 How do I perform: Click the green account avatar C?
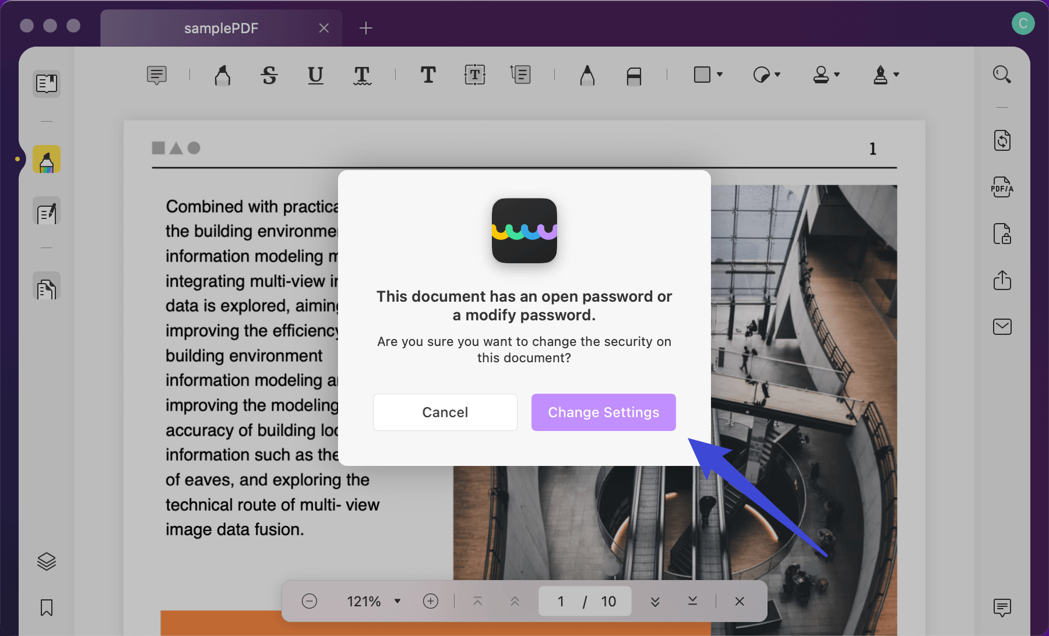(x=1023, y=23)
